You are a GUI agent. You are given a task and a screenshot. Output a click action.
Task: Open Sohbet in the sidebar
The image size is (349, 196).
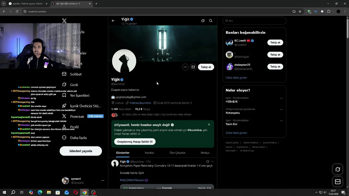point(72,74)
